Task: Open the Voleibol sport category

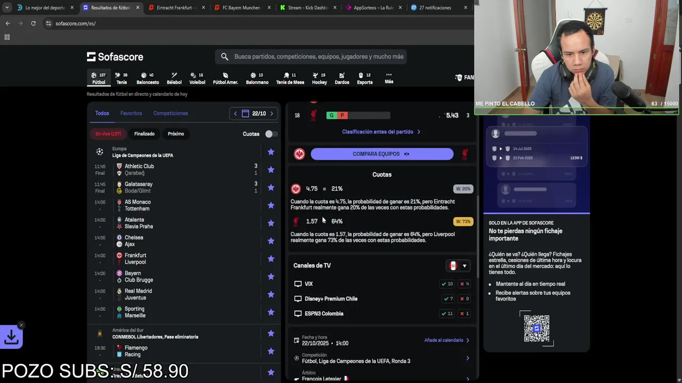Action: click(197, 78)
